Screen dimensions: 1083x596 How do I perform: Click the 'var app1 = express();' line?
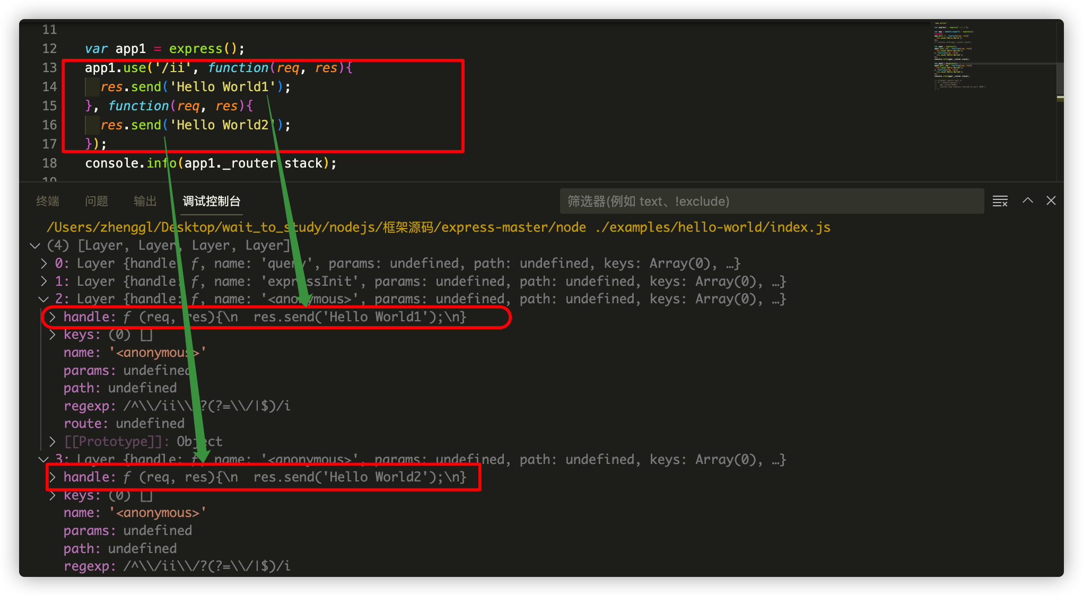click(165, 49)
